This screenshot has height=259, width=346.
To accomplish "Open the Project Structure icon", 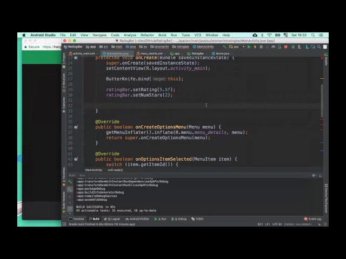I will [x=312, y=47].
